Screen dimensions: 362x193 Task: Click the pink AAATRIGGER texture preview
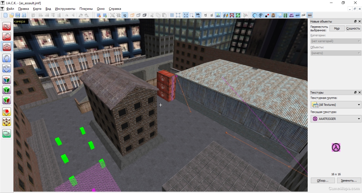(336, 147)
